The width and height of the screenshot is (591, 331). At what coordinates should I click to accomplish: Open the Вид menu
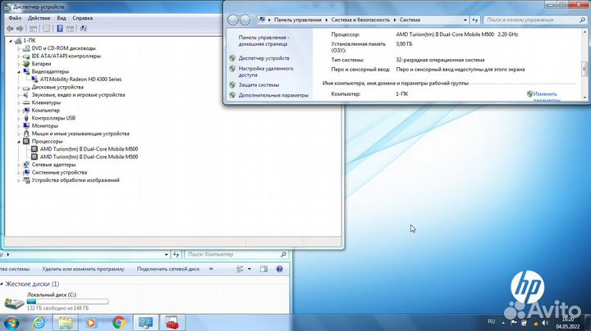click(61, 18)
